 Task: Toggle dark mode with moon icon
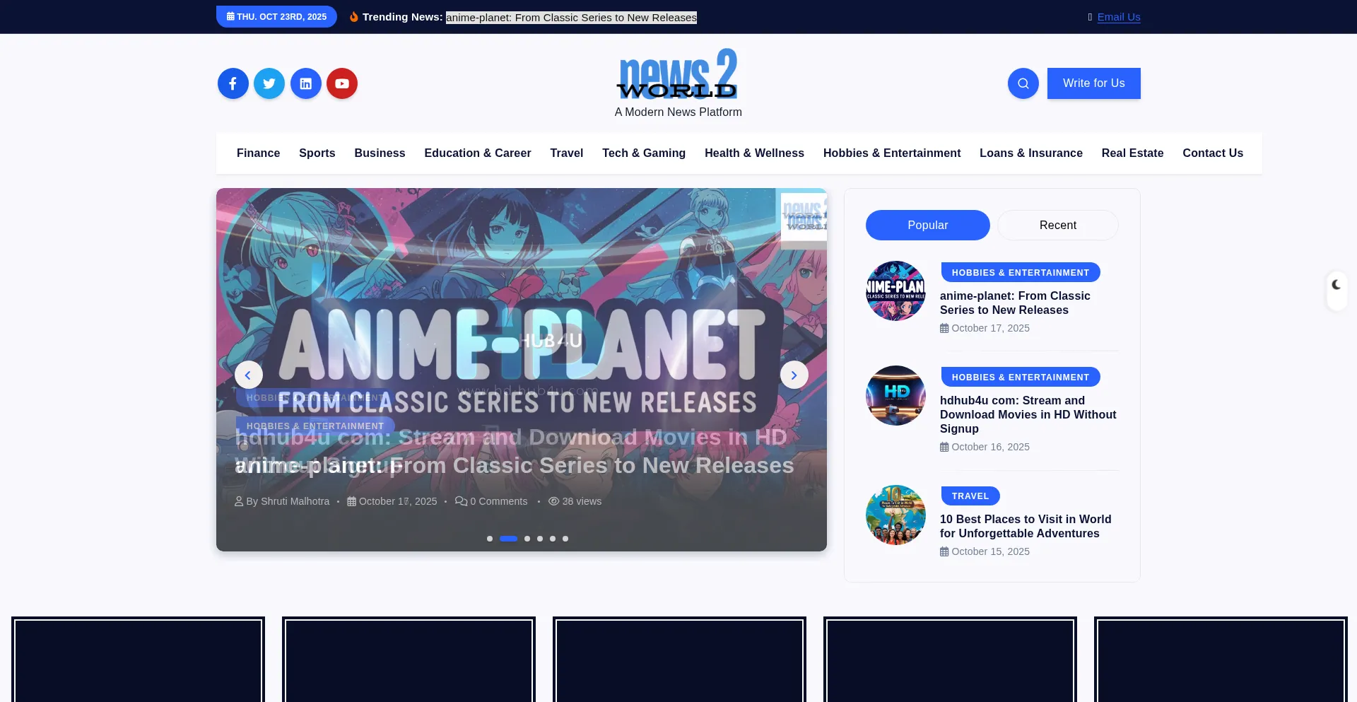[x=1336, y=285]
